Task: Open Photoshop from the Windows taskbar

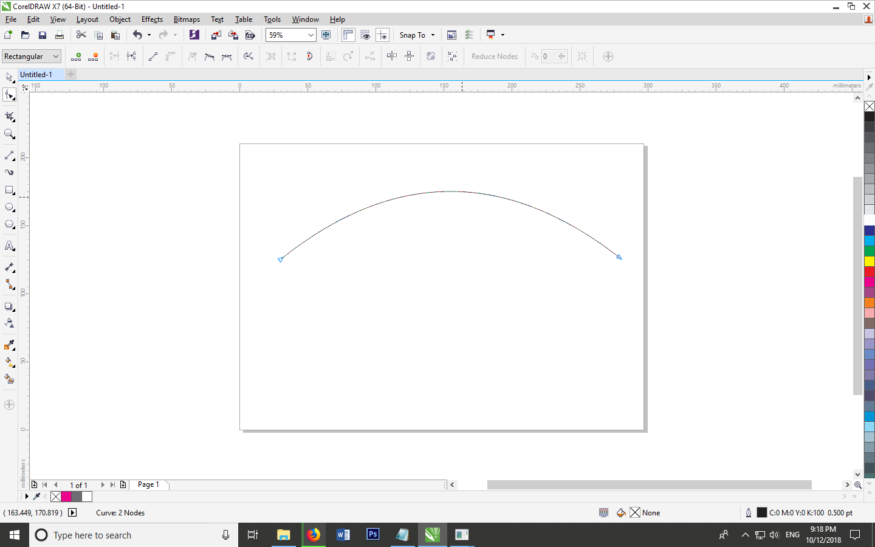Action: pyautogui.click(x=373, y=535)
